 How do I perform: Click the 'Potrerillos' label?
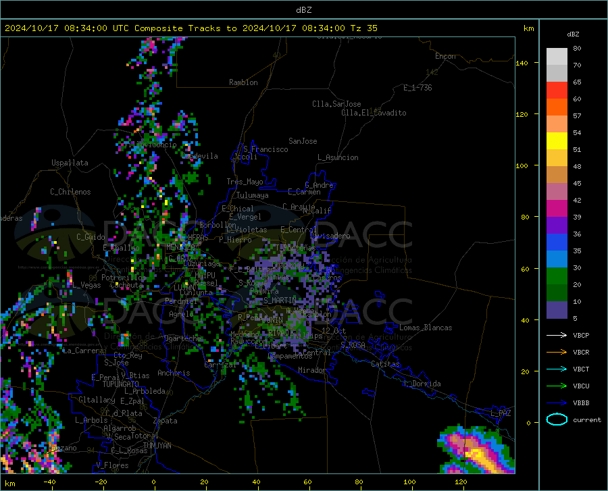click(x=124, y=278)
